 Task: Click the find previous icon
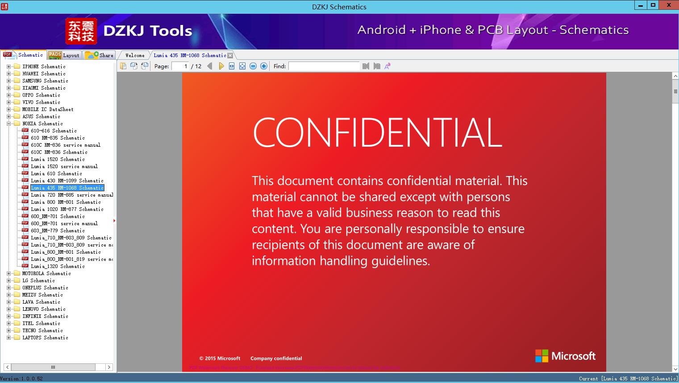coord(366,66)
